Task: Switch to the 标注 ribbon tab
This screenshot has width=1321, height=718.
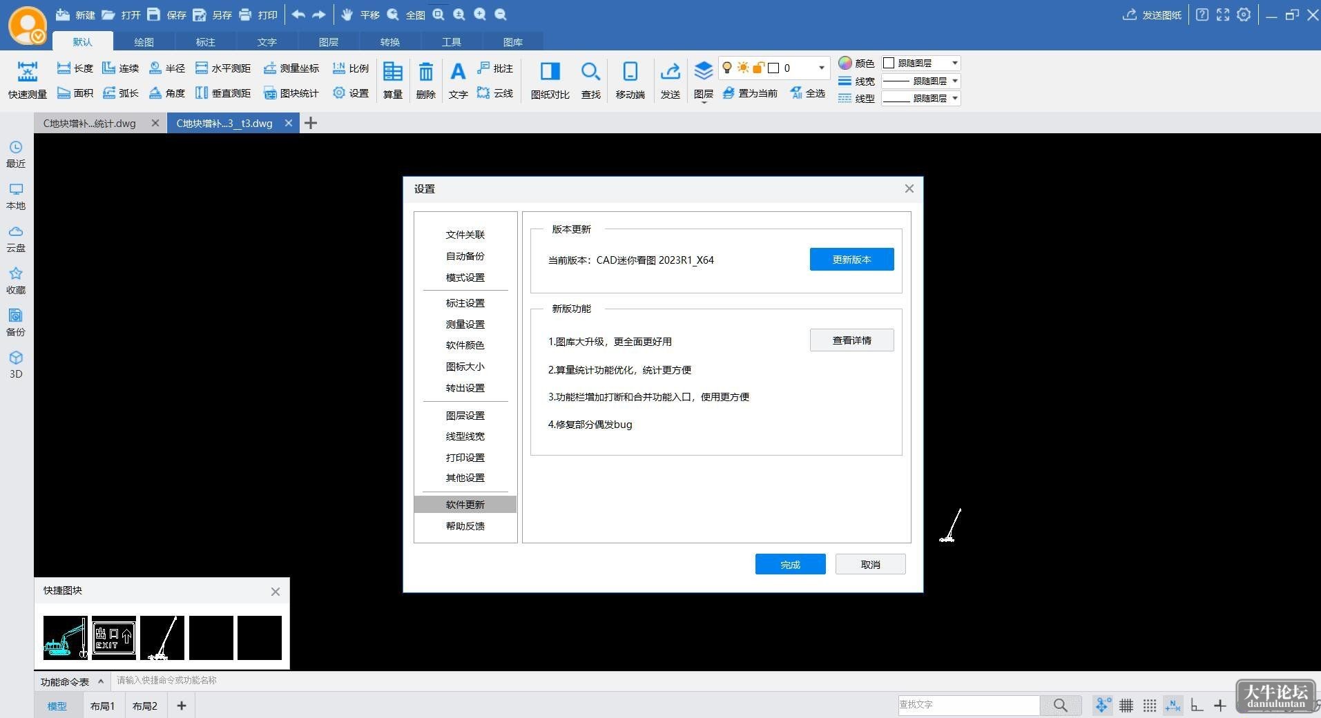Action: click(x=205, y=42)
